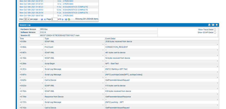Open the Mon Oct 18th 2021 00:07:00 session
Image resolution: width=226 pixels, height=109 pixels.
coord(31,16)
